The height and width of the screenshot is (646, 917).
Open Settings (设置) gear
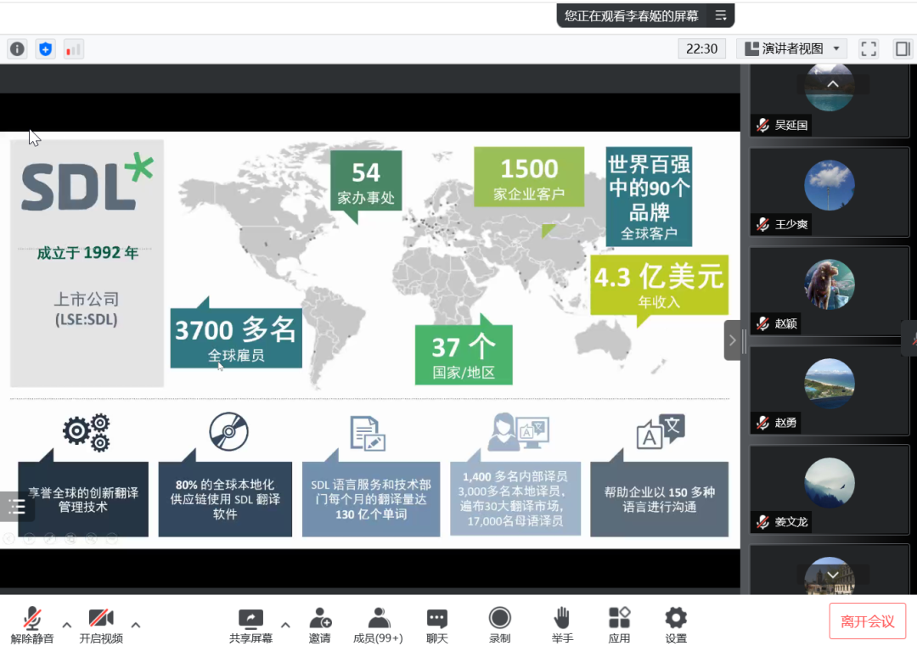pos(676,625)
